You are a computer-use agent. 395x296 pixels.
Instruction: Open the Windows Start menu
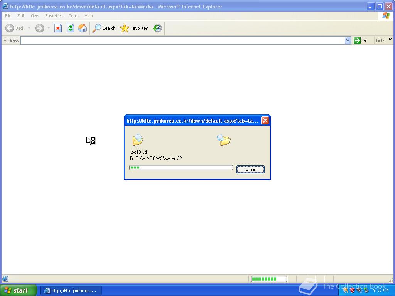(x=19, y=290)
